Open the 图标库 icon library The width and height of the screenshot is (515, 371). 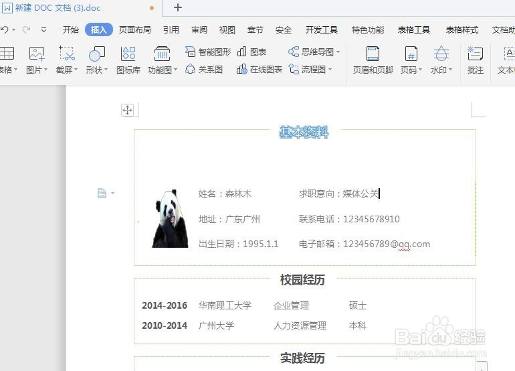tap(128, 60)
